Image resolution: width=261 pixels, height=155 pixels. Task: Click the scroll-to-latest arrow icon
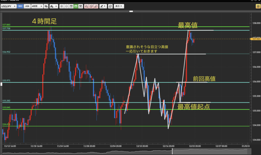point(81,6)
